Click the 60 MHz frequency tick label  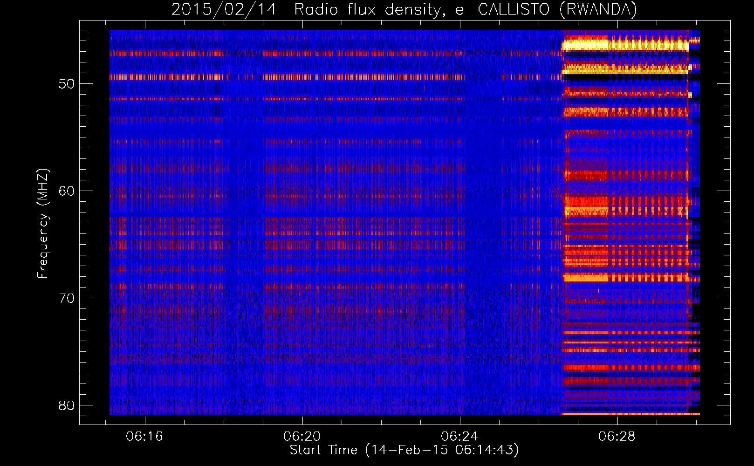tap(67, 191)
